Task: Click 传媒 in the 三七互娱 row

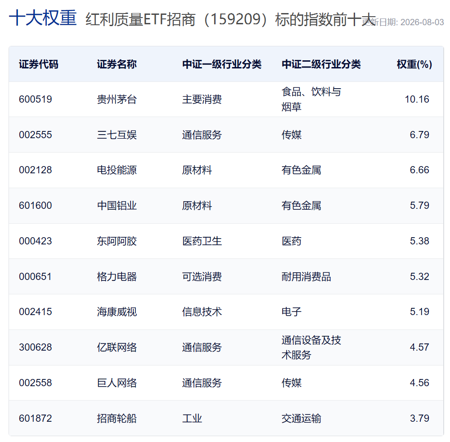Action: (292, 135)
